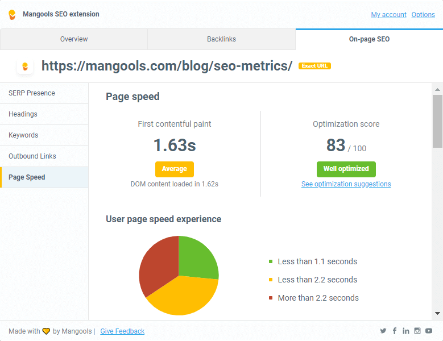Open Keywords section in sidebar

click(x=44, y=135)
